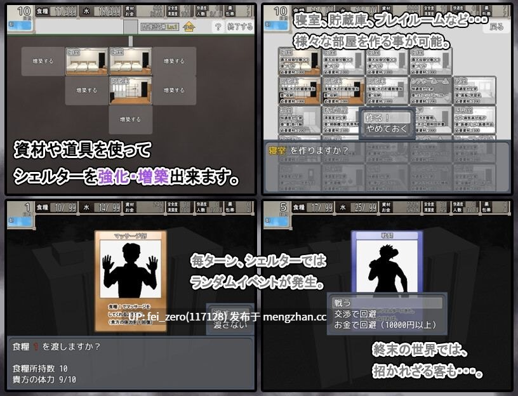The image size is (518, 396).
Task: Click 水 14/99 in the day 1 screen
Action: point(101,208)
